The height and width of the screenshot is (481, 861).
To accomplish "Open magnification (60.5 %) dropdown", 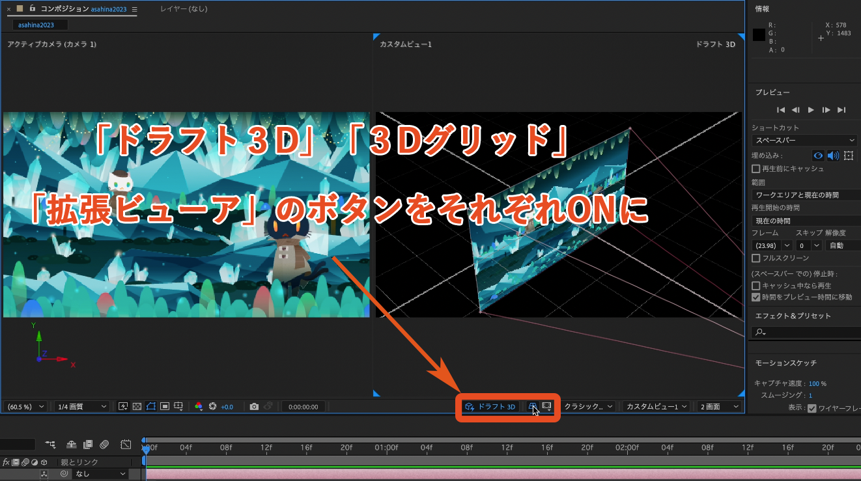I will coord(25,407).
